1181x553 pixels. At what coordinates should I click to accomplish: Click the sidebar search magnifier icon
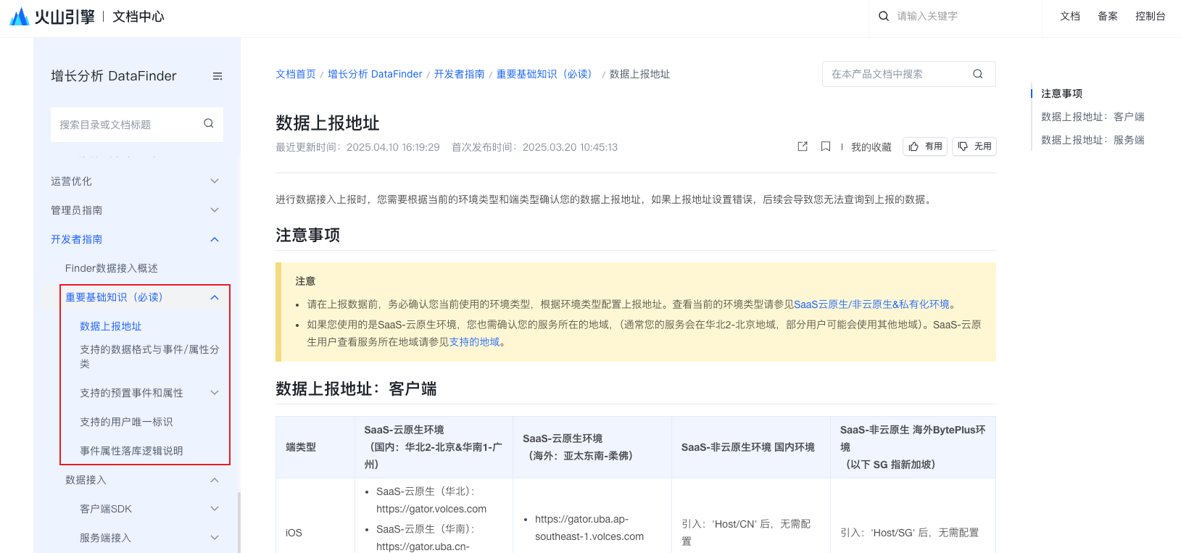coord(209,123)
